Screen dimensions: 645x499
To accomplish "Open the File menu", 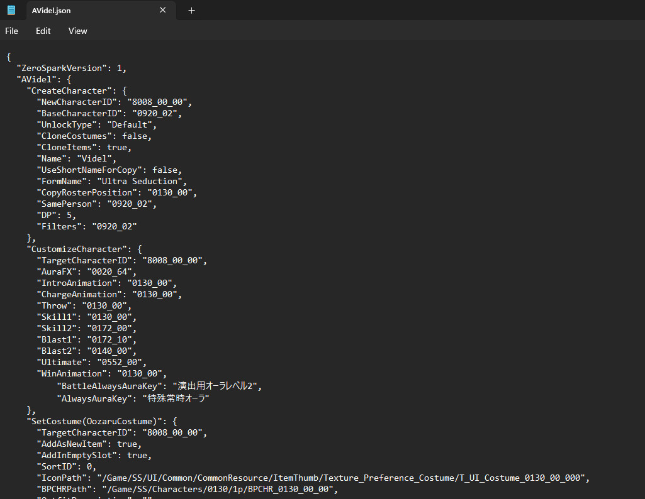I will [x=11, y=31].
